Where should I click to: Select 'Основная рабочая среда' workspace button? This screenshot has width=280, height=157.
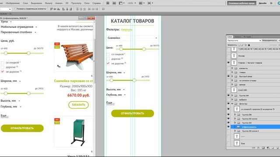241,3
